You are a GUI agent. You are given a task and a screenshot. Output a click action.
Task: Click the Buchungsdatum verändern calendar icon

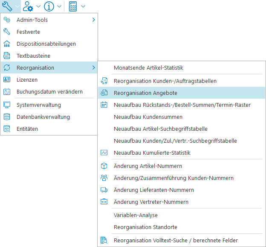(x=7, y=91)
